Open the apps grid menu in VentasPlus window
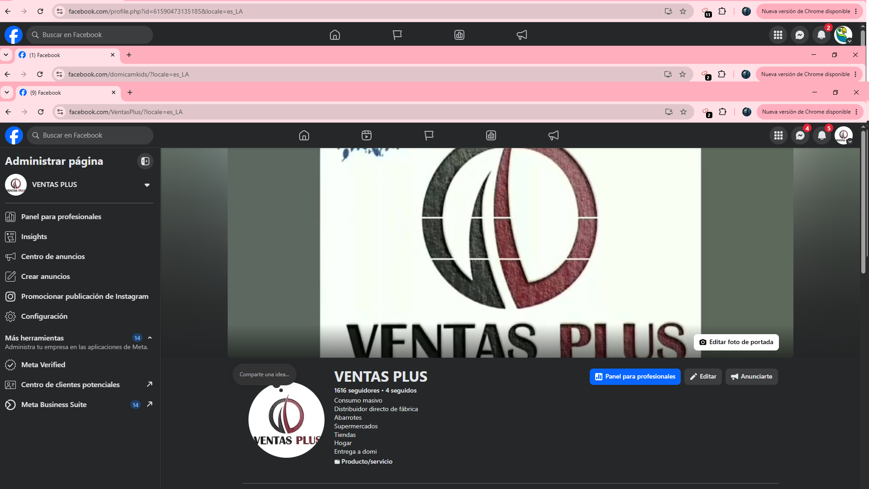 [x=778, y=135]
